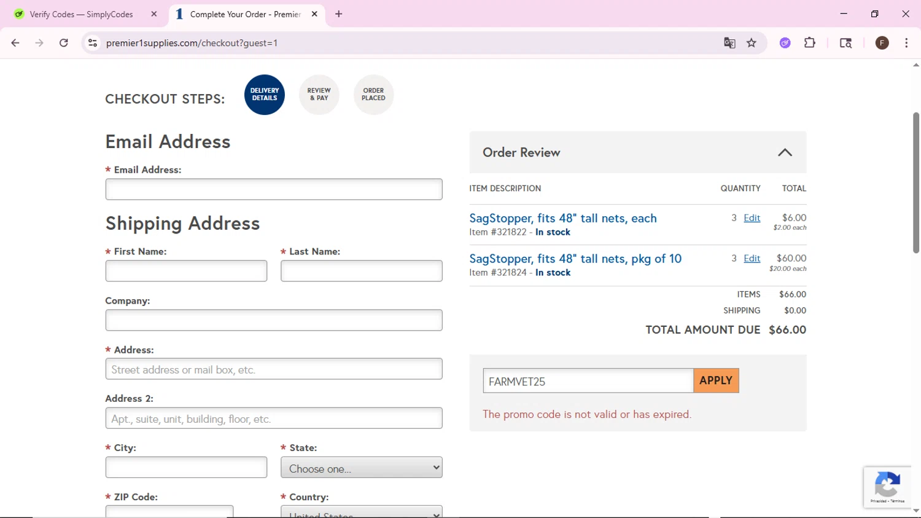Focus the Last Name field
This screenshot has height=518, width=921.
coord(362,271)
